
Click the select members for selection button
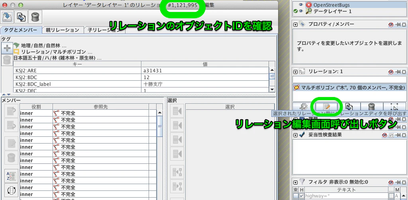point(177,186)
